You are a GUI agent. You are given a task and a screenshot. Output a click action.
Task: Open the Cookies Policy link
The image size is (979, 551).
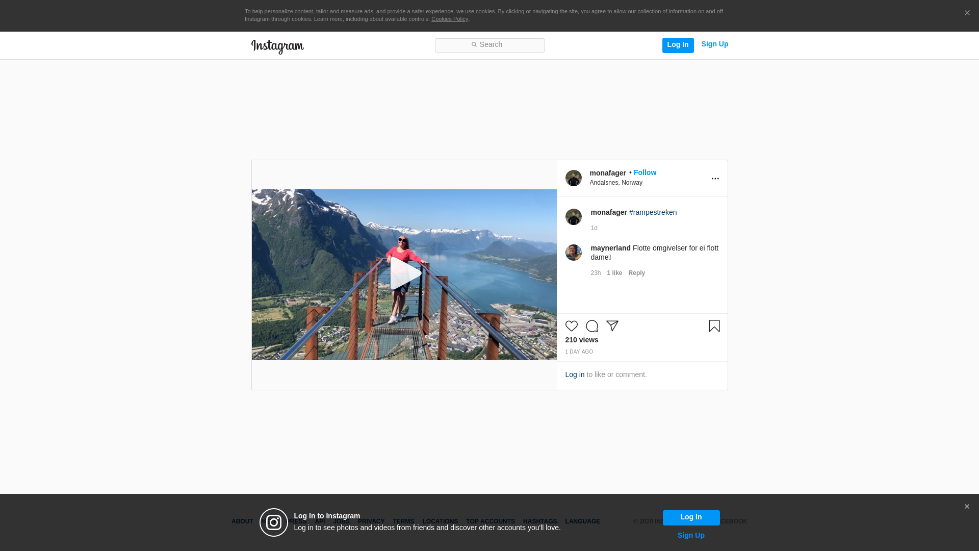pyautogui.click(x=449, y=19)
